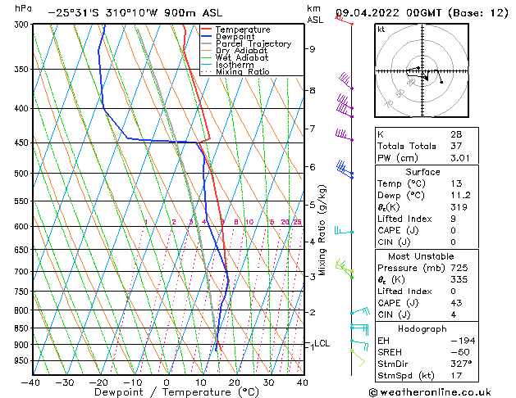The width and height of the screenshot is (516, 398).
Task: Click the yellow-green wind barb below 900 hPa
Action: [358, 358]
